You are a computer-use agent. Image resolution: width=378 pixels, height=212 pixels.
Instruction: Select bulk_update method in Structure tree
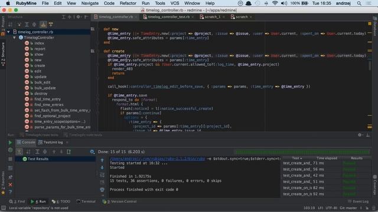click(x=45, y=88)
